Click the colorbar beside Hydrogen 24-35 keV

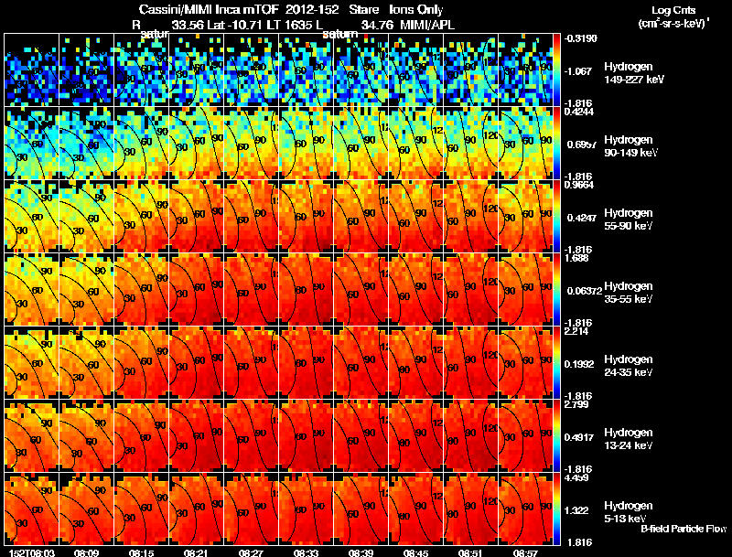point(556,362)
